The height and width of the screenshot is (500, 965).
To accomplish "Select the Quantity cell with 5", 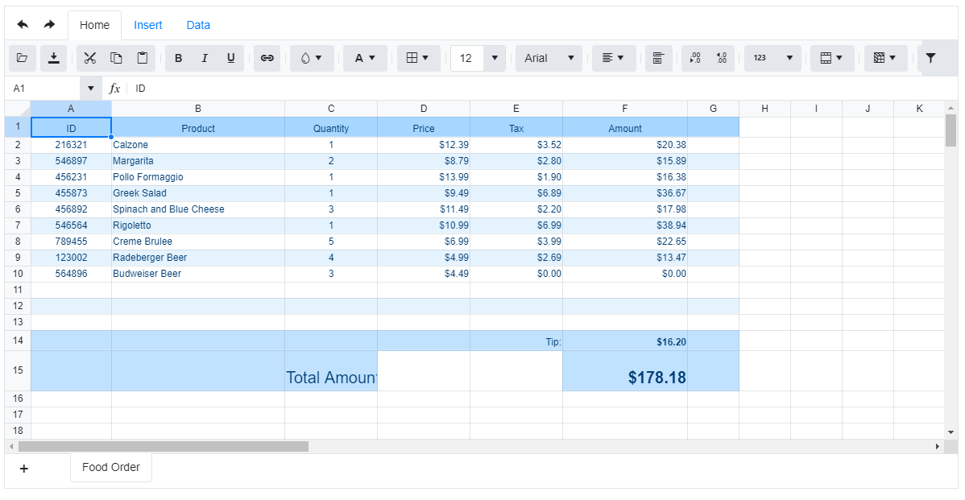I will click(x=331, y=242).
